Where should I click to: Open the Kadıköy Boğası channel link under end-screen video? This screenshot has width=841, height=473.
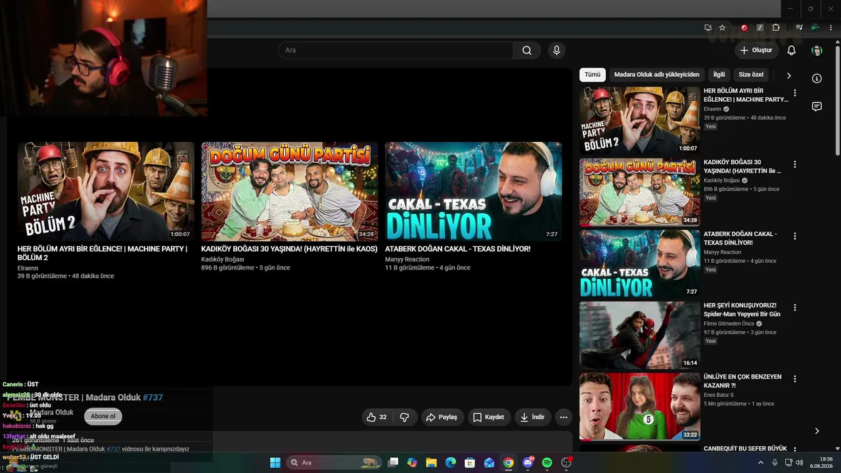(223, 259)
